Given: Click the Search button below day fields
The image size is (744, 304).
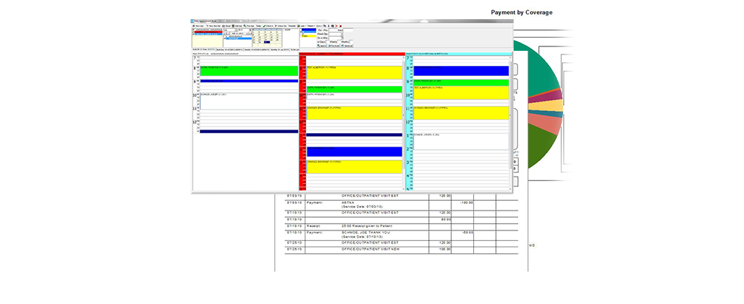Looking at the screenshot, I should coord(322,46).
